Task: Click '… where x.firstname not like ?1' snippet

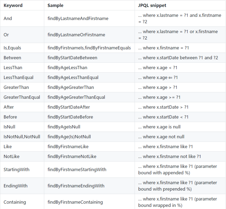Action: (x=169, y=156)
